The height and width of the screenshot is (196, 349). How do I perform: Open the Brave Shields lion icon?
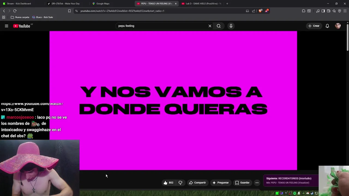click(260, 11)
